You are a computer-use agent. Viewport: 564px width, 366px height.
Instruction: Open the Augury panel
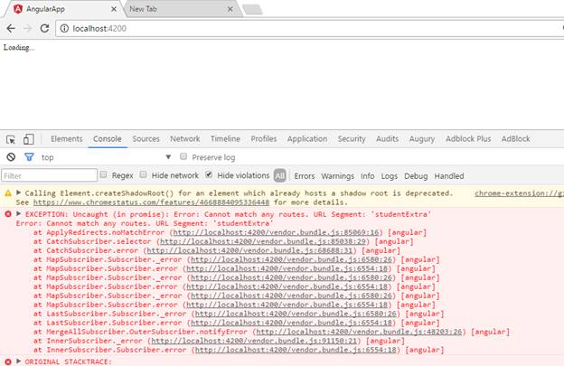coord(422,139)
